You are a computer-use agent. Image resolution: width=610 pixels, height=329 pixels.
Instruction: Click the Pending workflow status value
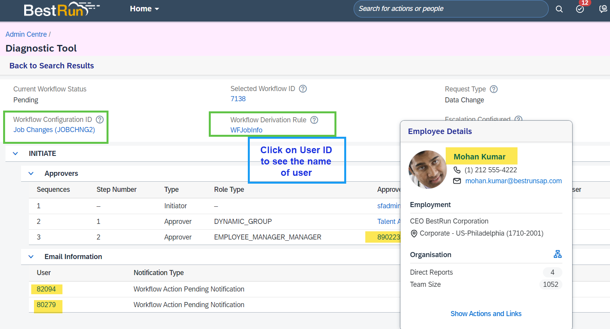point(26,100)
